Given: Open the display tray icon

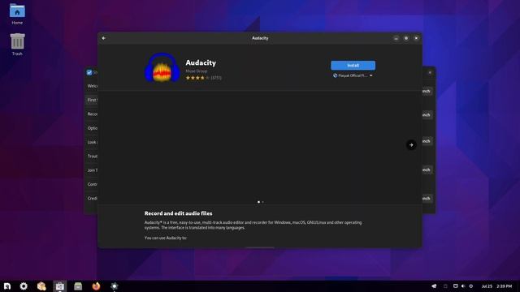Looking at the screenshot, I should (x=455, y=286).
